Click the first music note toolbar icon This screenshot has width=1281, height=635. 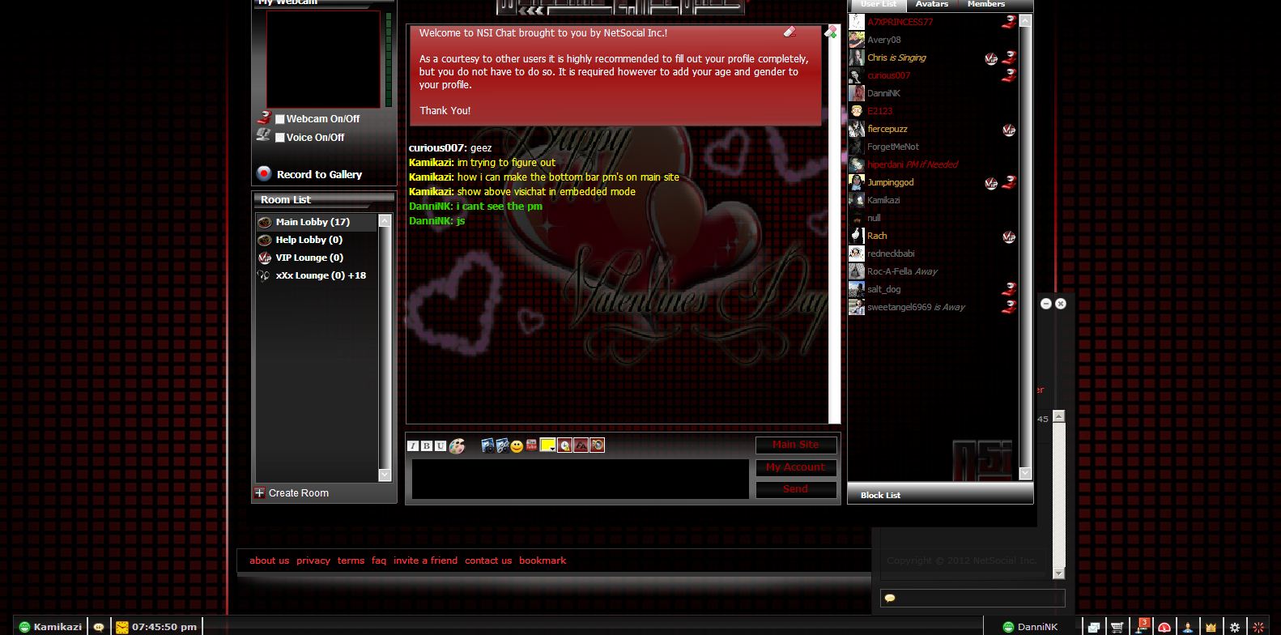click(487, 445)
